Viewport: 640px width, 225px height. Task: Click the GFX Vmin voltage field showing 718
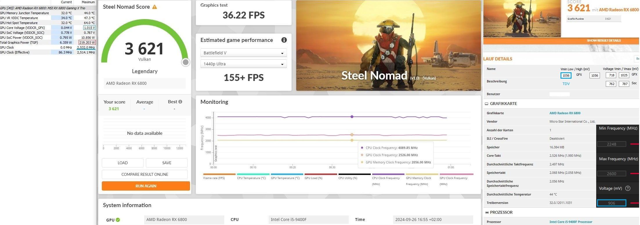[611, 75]
